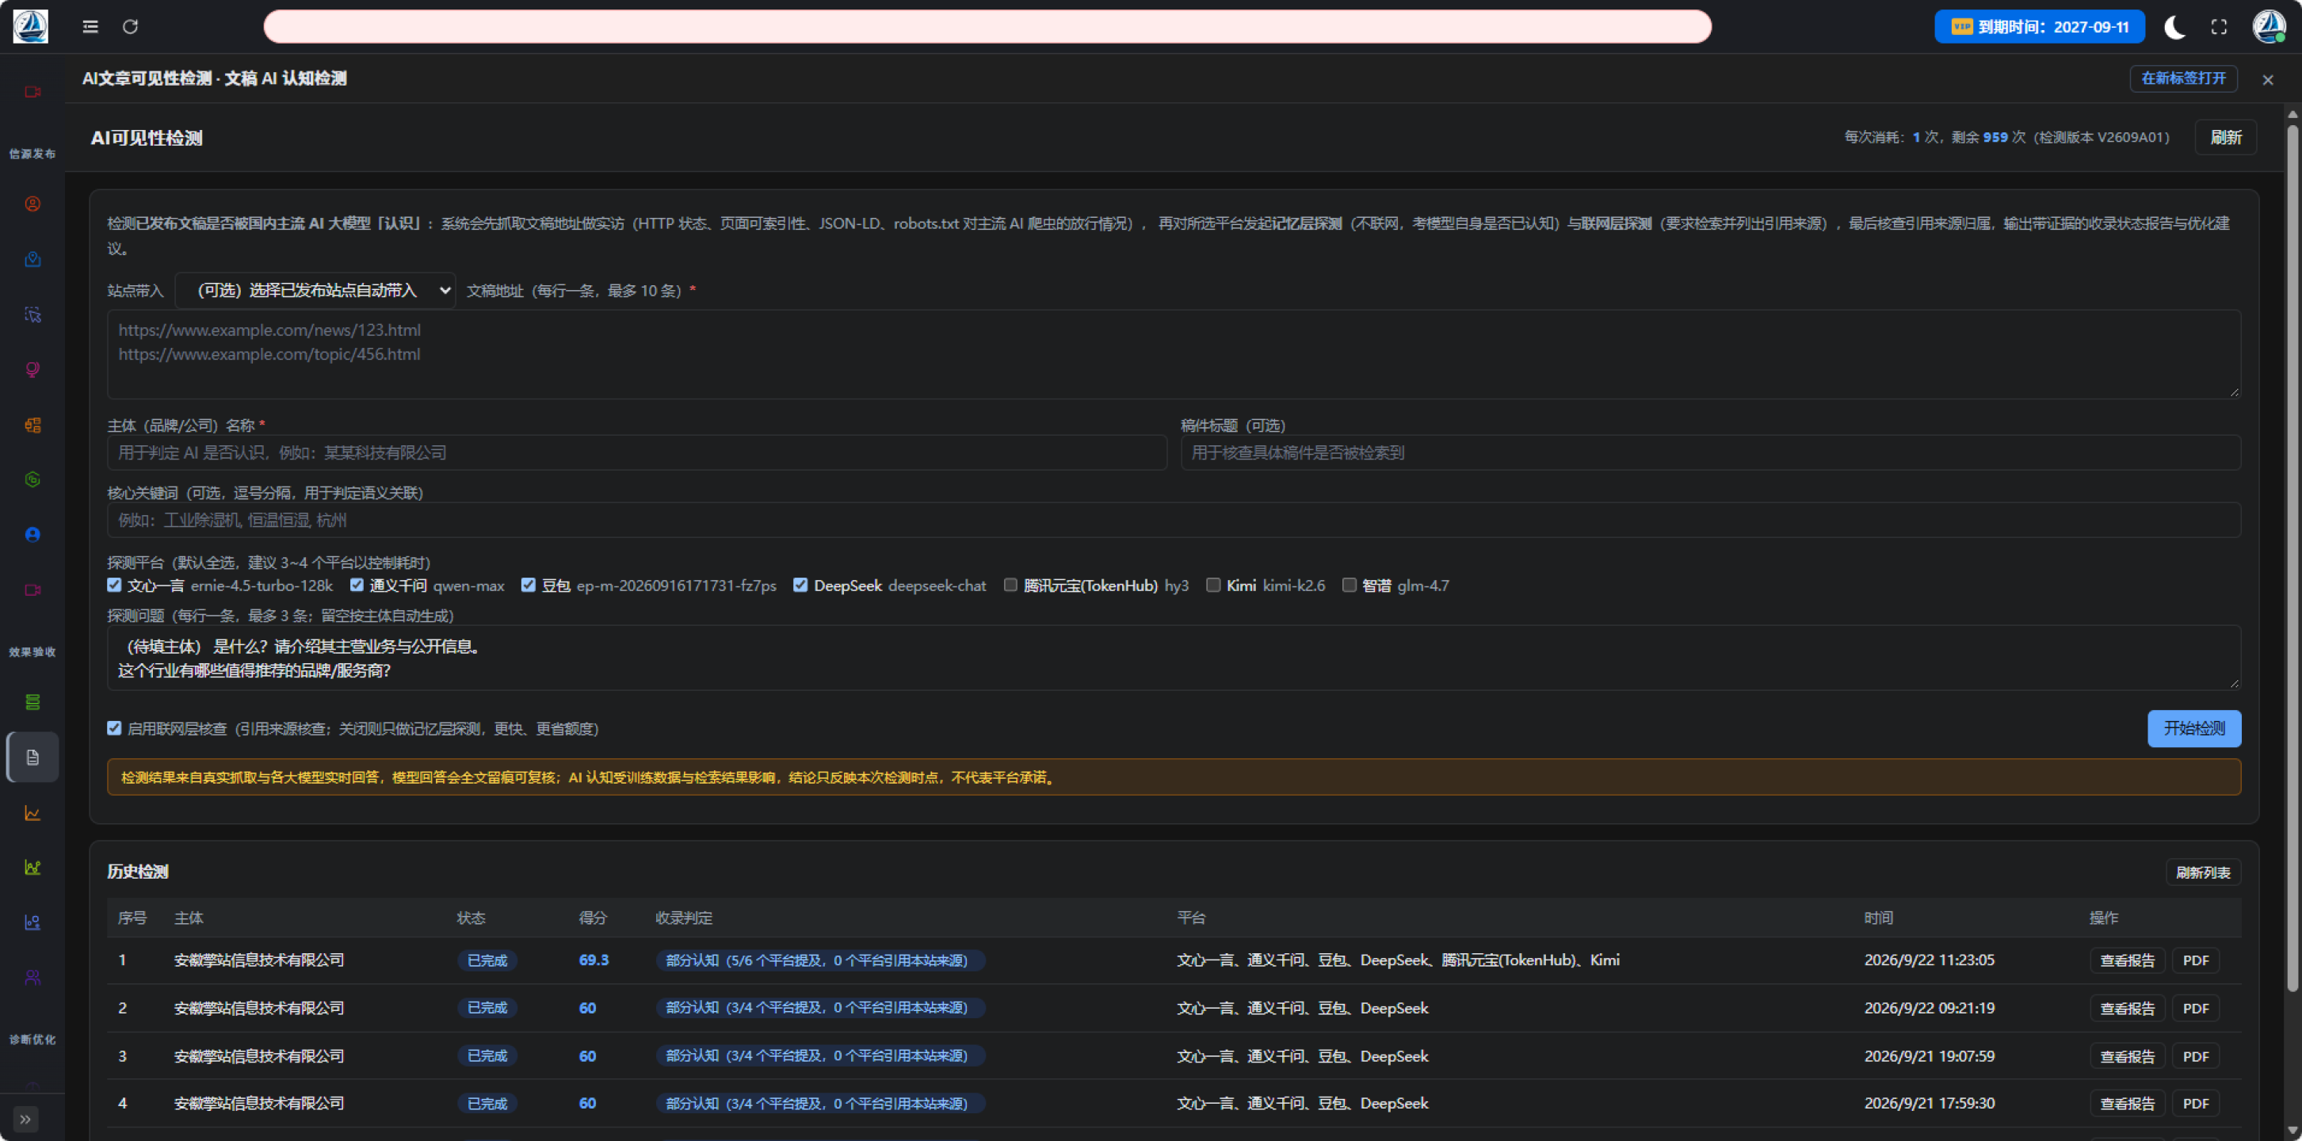2302x1141 pixels.
Task: Click the pink address bar at top
Action: point(987,27)
